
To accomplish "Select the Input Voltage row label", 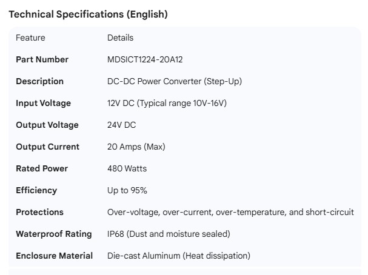I will click(x=43, y=103).
